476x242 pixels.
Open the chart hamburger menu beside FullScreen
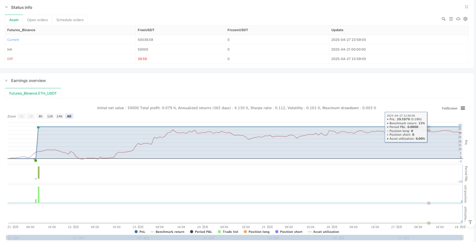(x=463, y=108)
